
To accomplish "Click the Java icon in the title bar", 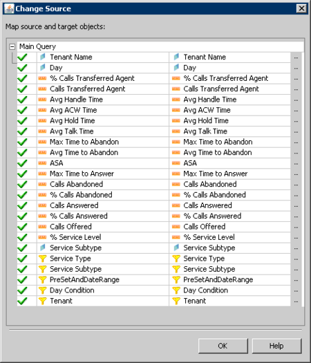I will click(9, 8).
